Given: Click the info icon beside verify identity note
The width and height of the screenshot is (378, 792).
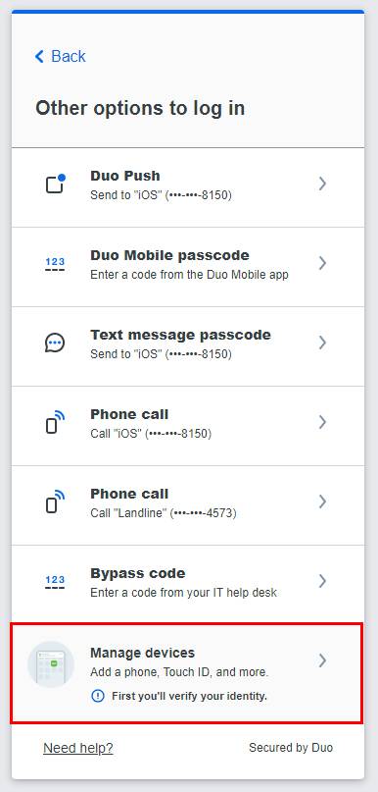Looking at the screenshot, I should [98, 696].
